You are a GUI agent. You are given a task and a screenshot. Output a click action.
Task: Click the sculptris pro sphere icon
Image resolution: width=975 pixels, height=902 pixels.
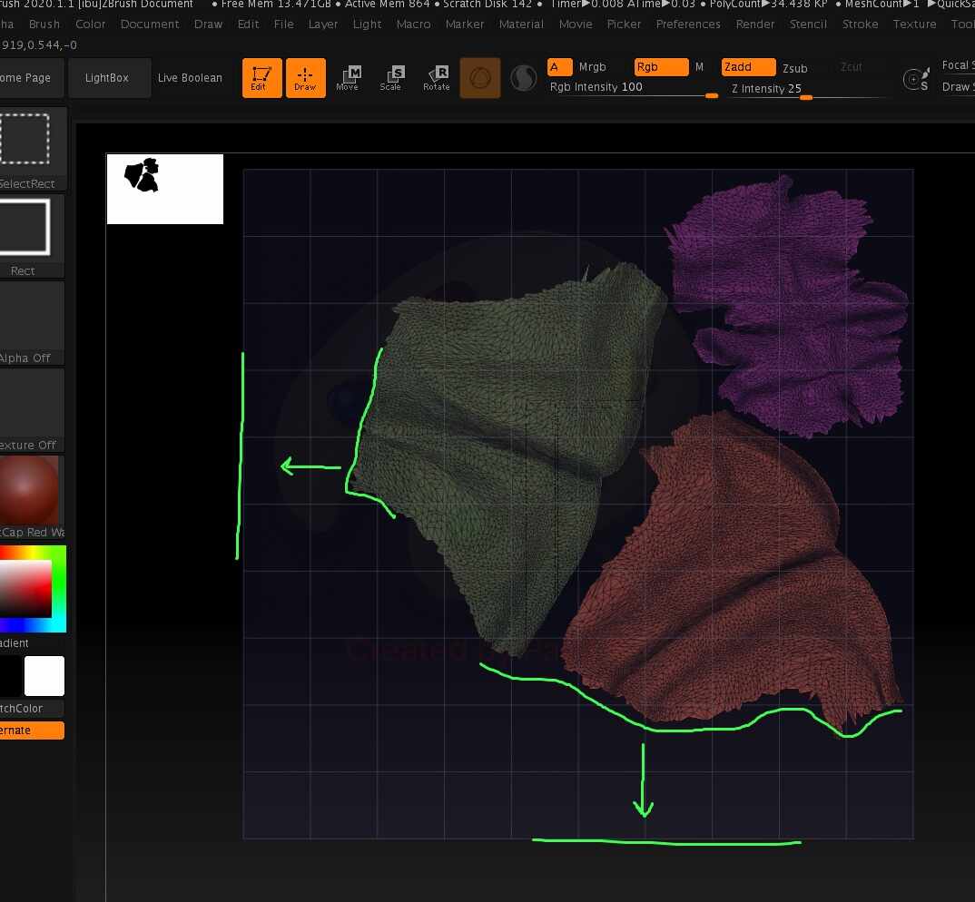click(523, 78)
